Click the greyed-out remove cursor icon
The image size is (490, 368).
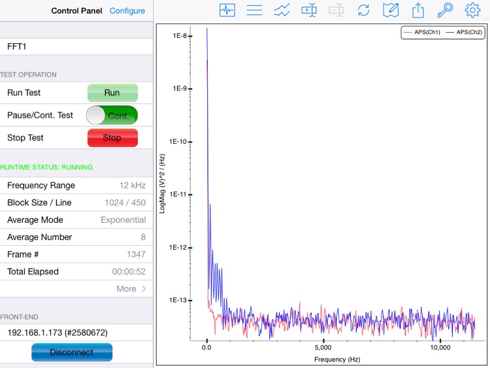tap(336, 10)
